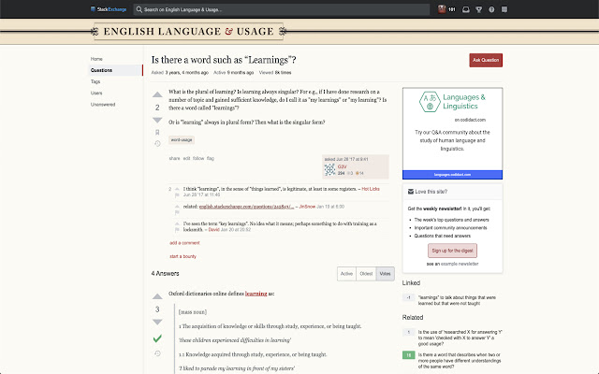Click the languages.codidact.com blue bar
Screen dimensions: 599x374
coord(452,175)
